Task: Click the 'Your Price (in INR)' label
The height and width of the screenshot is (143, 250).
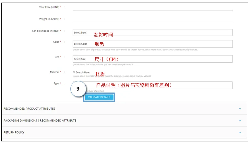Action: (x=49, y=7)
